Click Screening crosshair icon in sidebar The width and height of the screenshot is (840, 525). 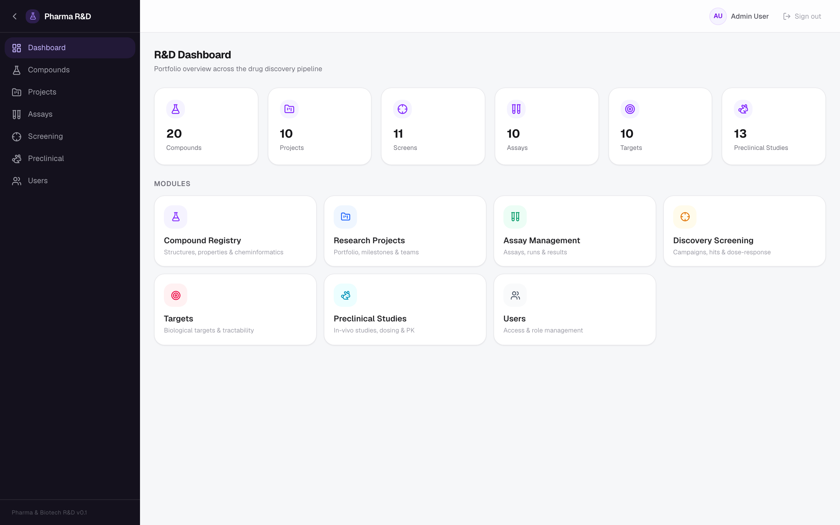[x=17, y=137]
